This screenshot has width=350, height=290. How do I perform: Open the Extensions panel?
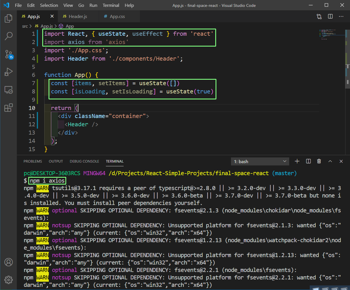tap(8, 107)
